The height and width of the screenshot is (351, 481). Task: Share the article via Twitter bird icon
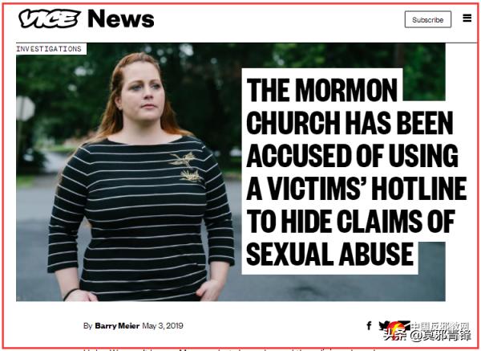tap(383, 324)
